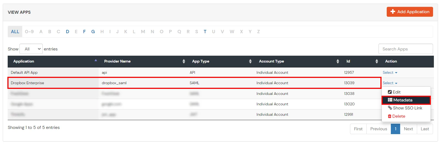The image size is (441, 144).
Task: Click the API app type cell
Action: [192, 72]
